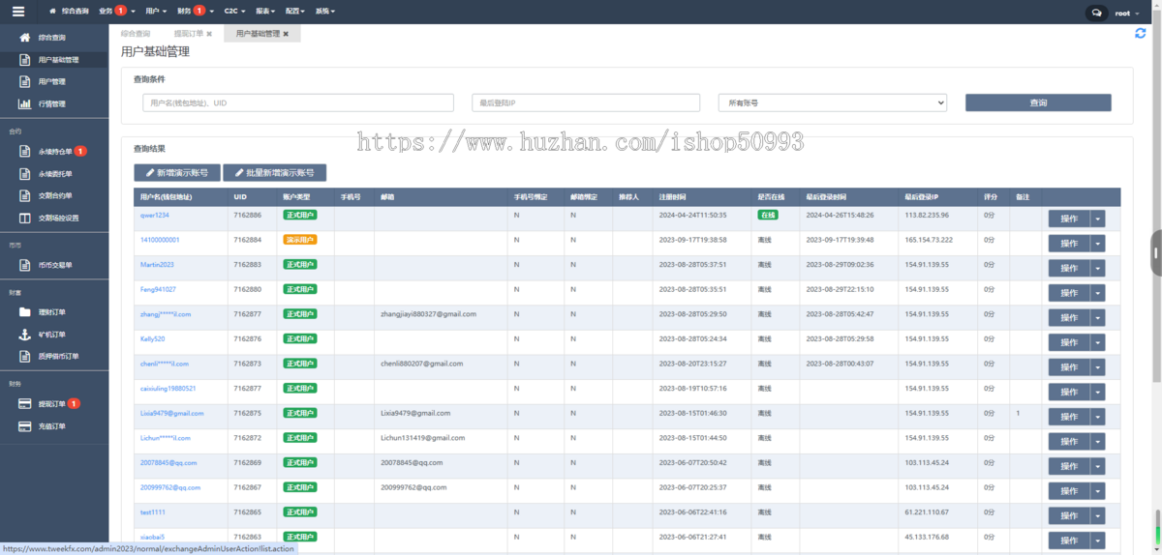
Task: Select the 用户基础管理 page tab
Action: pos(258,34)
